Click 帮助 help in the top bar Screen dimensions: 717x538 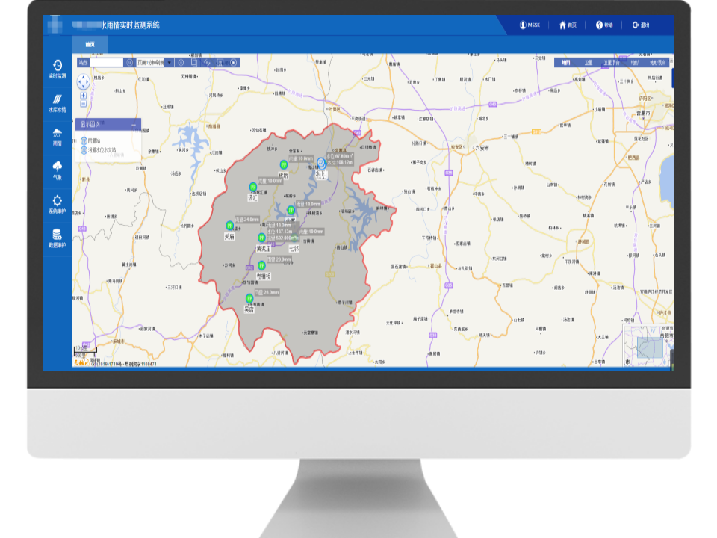pyautogui.click(x=604, y=25)
